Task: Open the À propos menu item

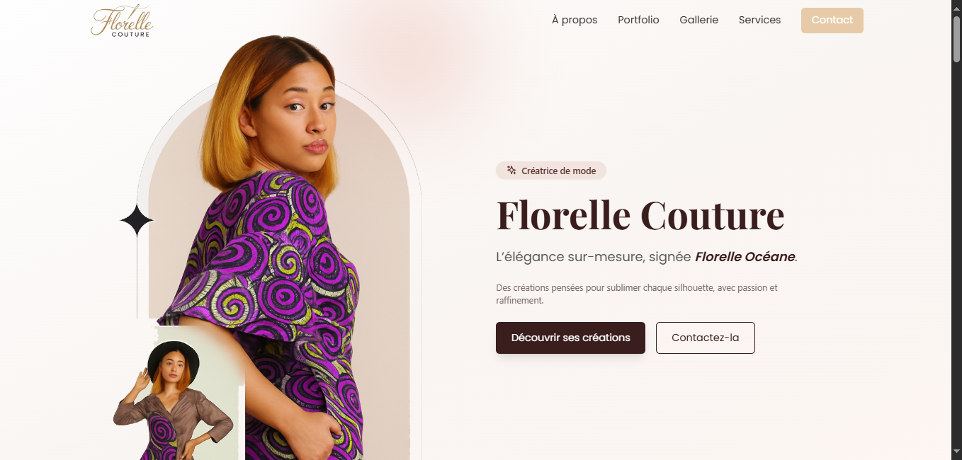Action: point(575,20)
